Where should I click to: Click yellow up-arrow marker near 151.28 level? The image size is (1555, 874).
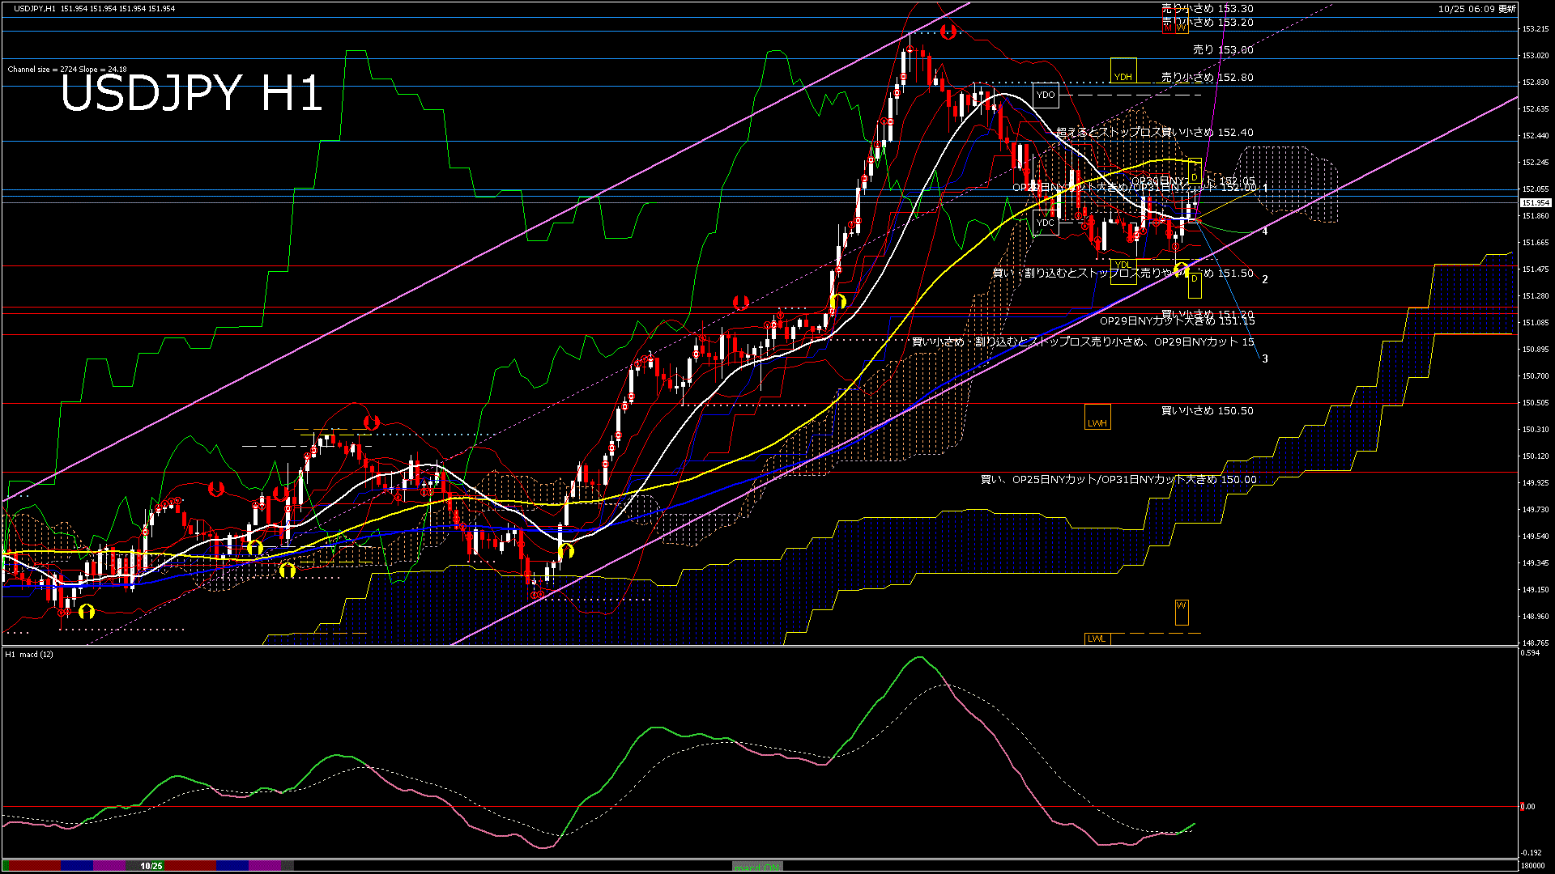pyautogui.click(x=837, y=302)
